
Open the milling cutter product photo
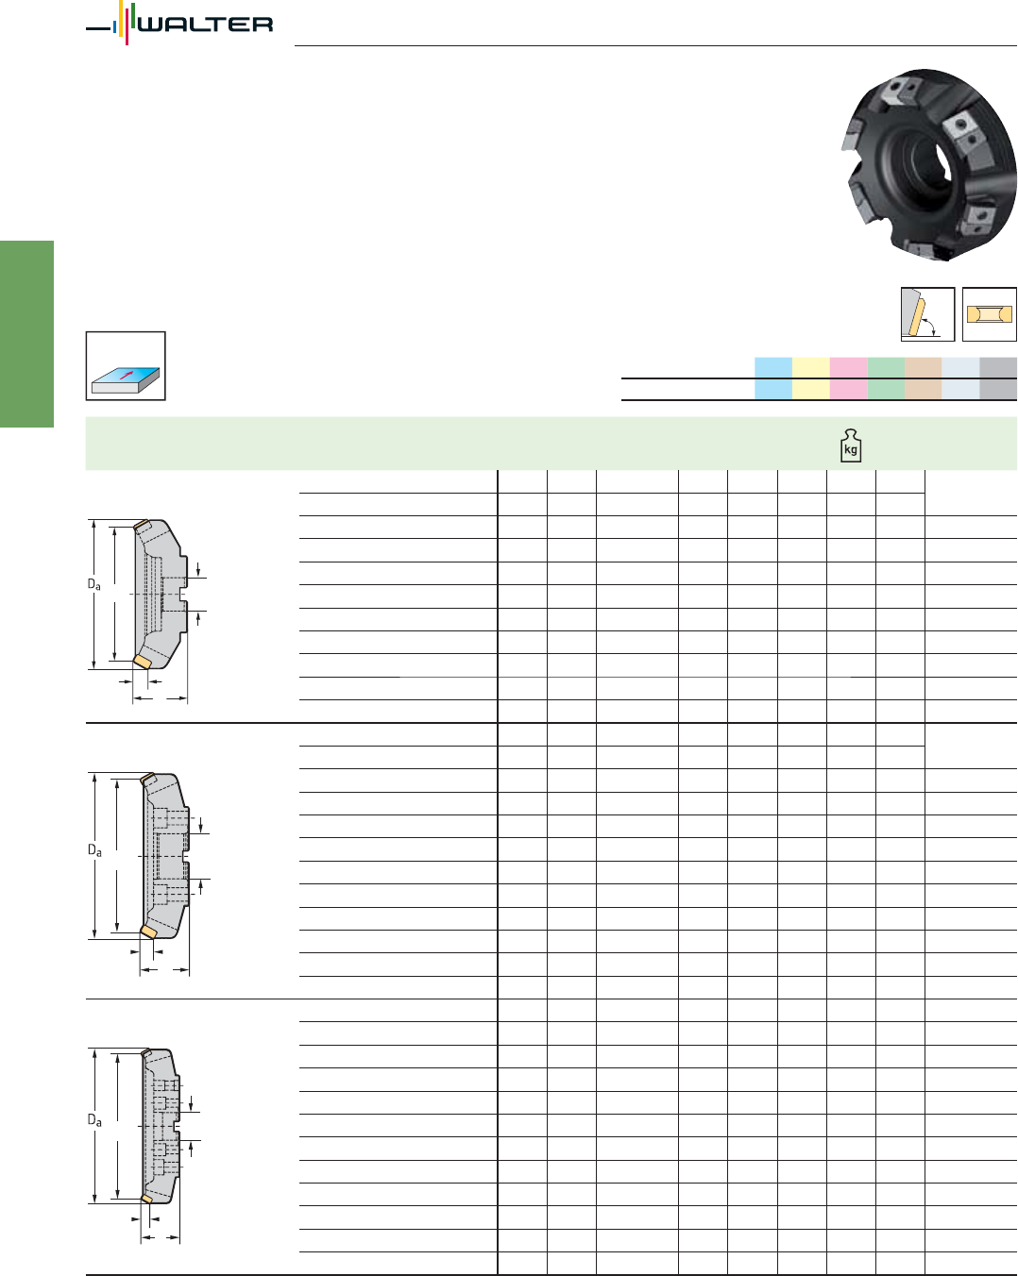pyautogui.click(x=927, y=164)
